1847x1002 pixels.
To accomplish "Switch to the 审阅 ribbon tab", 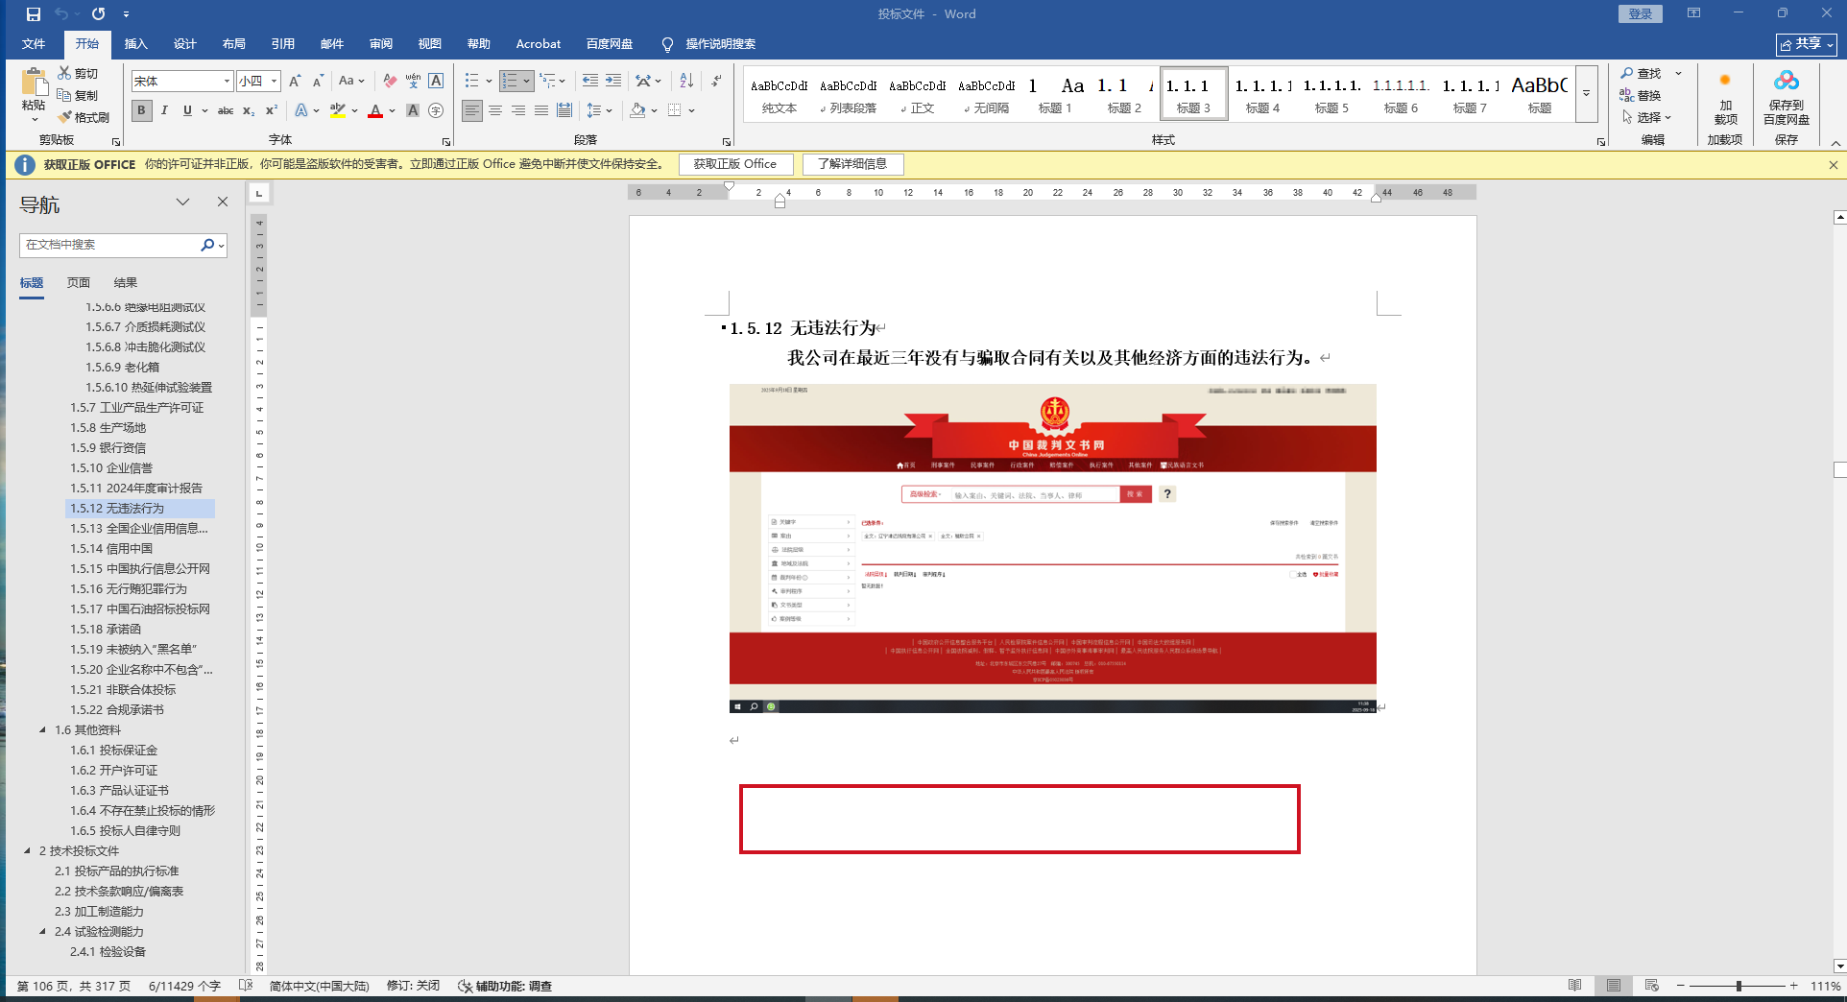I will [x=381, y=44].
